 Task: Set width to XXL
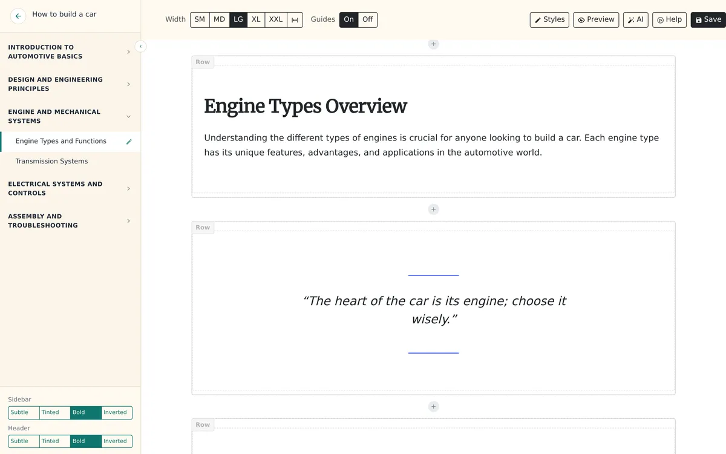point(276,19)
